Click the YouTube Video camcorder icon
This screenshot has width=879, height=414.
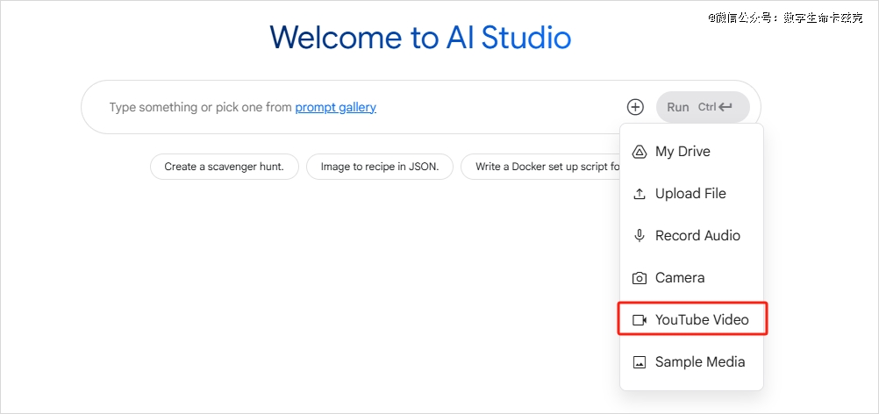point(639,320)
